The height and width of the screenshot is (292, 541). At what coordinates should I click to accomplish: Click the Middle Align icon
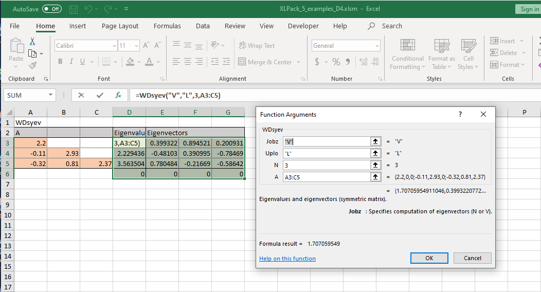pyautogui.click(x=188, y=45)
